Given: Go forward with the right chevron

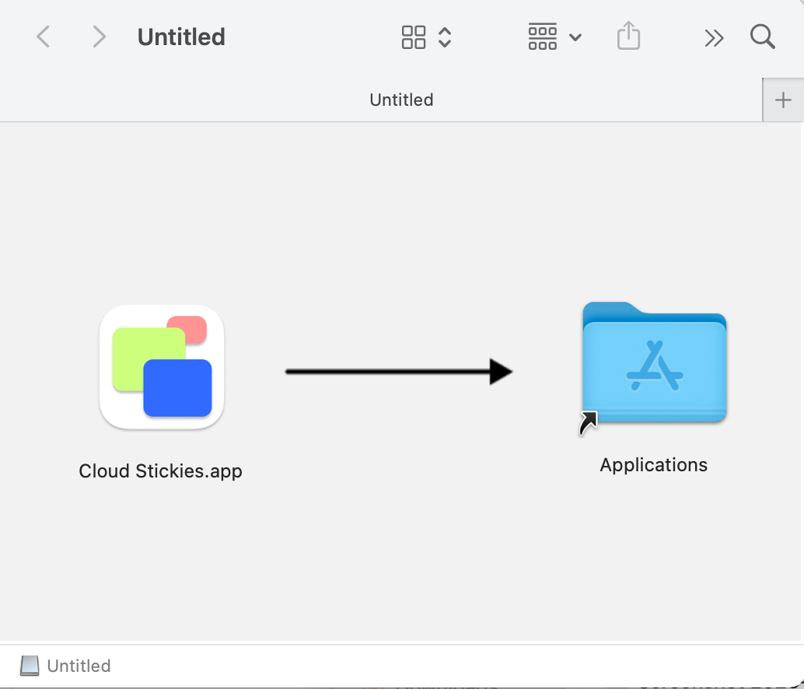Looking at the screenshot, I should 99,37.
